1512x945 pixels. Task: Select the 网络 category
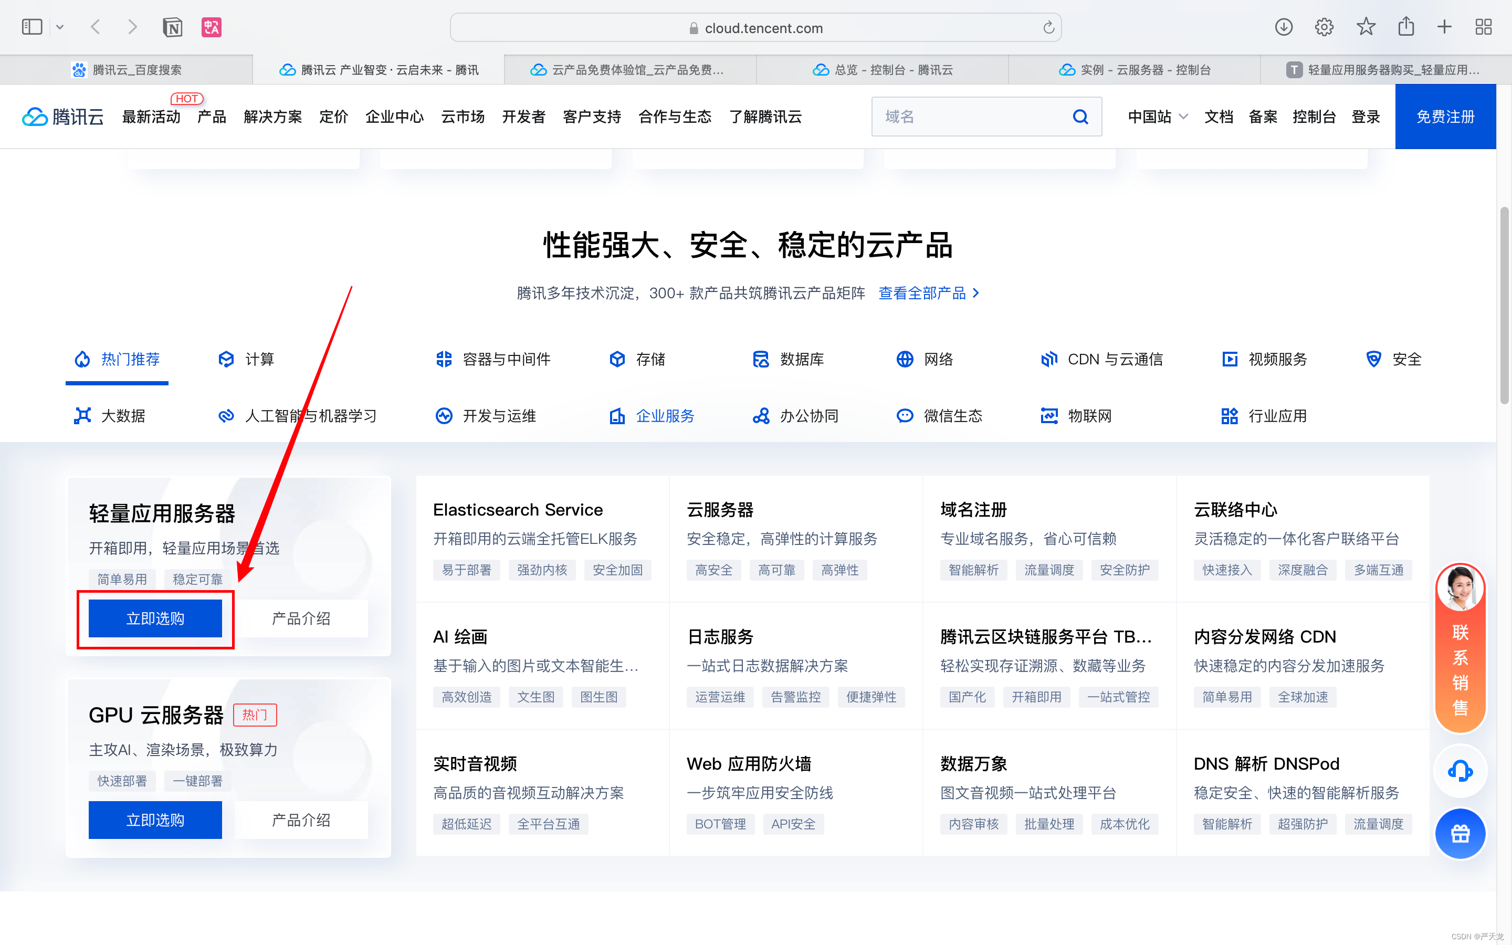pyautogui.click(x=925, y=360)
